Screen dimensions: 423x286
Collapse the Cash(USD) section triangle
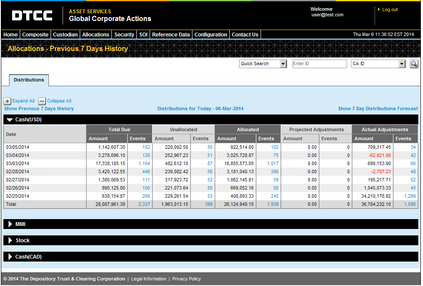tap(10, 120)
